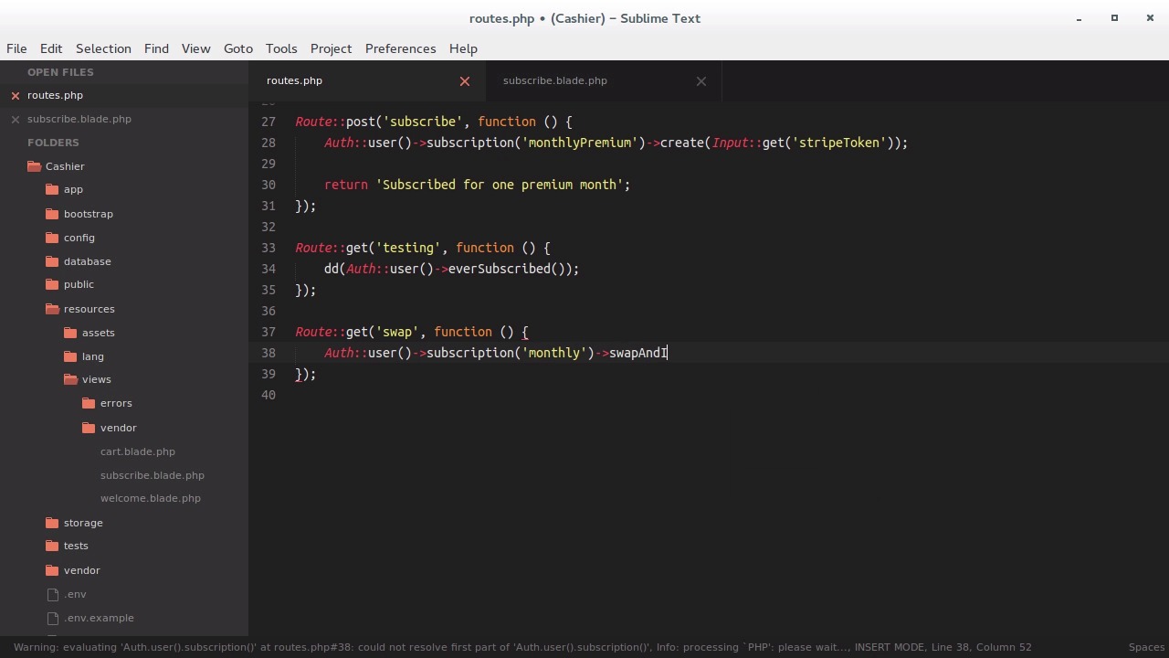
Task: Collapse the resources folder icon
Action: [52, 309]
